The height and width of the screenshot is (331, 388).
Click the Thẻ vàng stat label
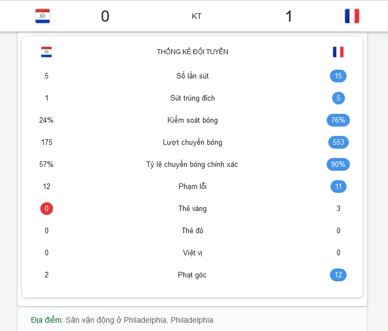(x=192, y=208)
